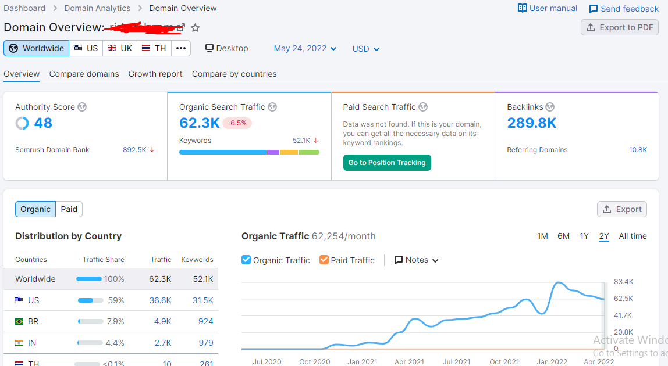The width and height of the screenshot is (668, 366).
Task: Go to Domain Analytics breadcrumb
Action: pyautogui.click(x=97, y=8)
